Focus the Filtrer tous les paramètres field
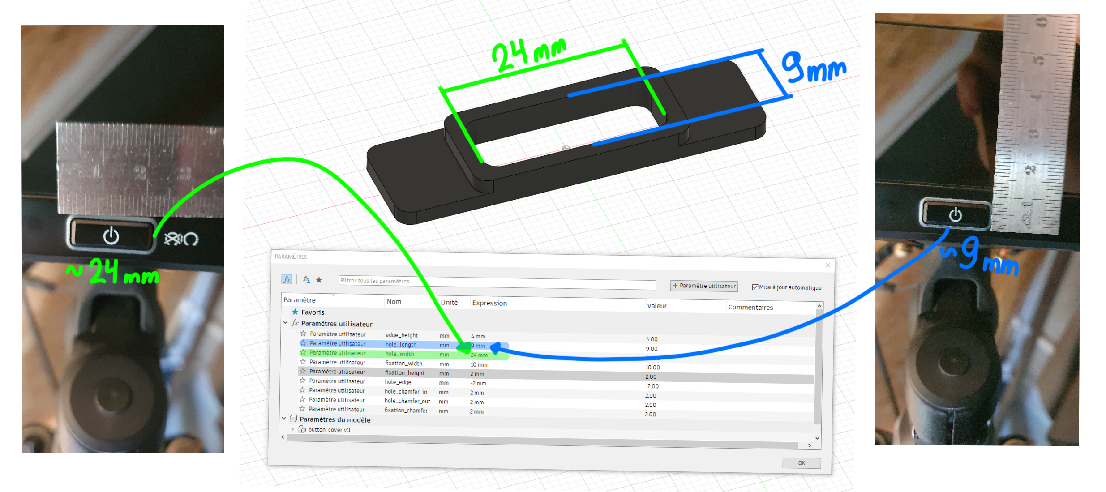Image resolution: width=1106 pixels, height=492 pixels. tap(497, 282)
